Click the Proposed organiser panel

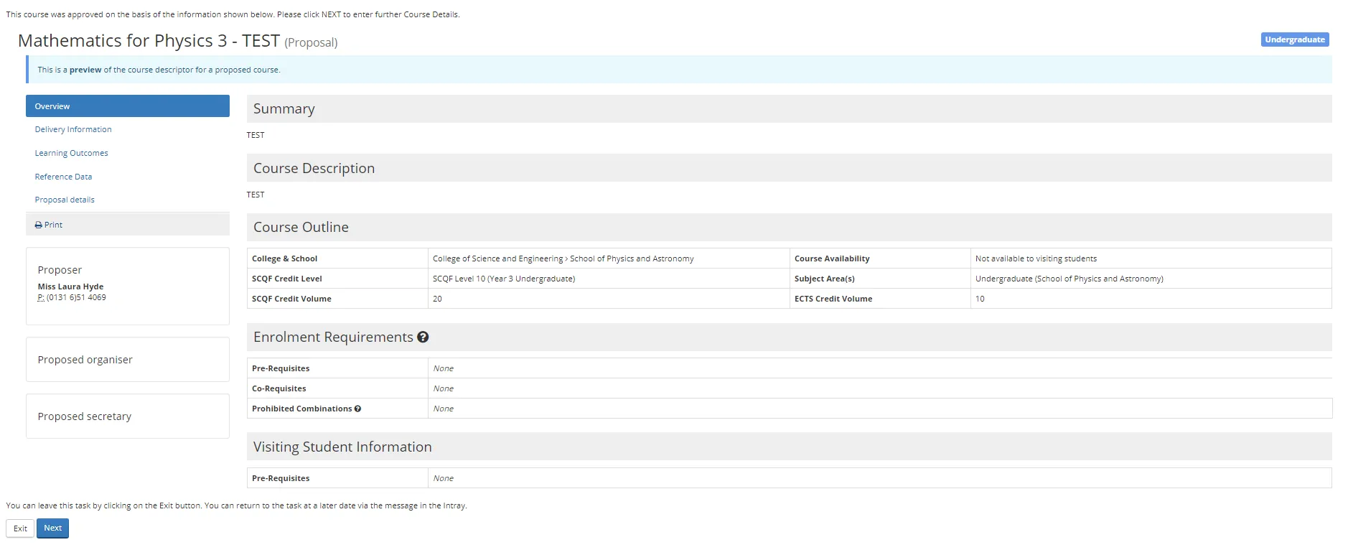[127, 360]
